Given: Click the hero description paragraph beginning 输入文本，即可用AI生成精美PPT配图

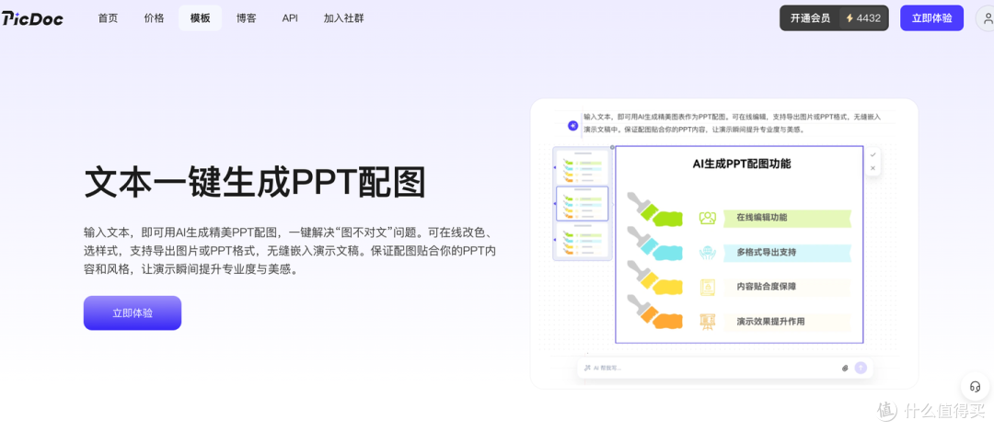Looking at the screenshot, I should [290, 250].
